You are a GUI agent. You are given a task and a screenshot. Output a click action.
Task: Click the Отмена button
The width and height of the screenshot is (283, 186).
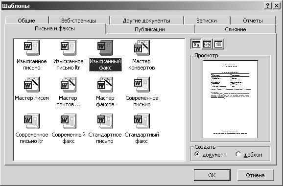(256, 175)
